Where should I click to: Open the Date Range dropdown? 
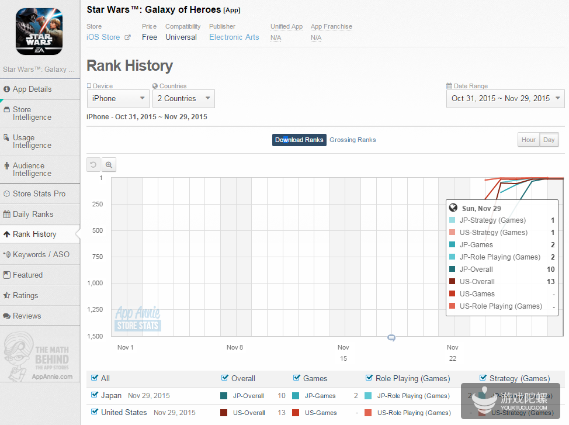(505, 99)
